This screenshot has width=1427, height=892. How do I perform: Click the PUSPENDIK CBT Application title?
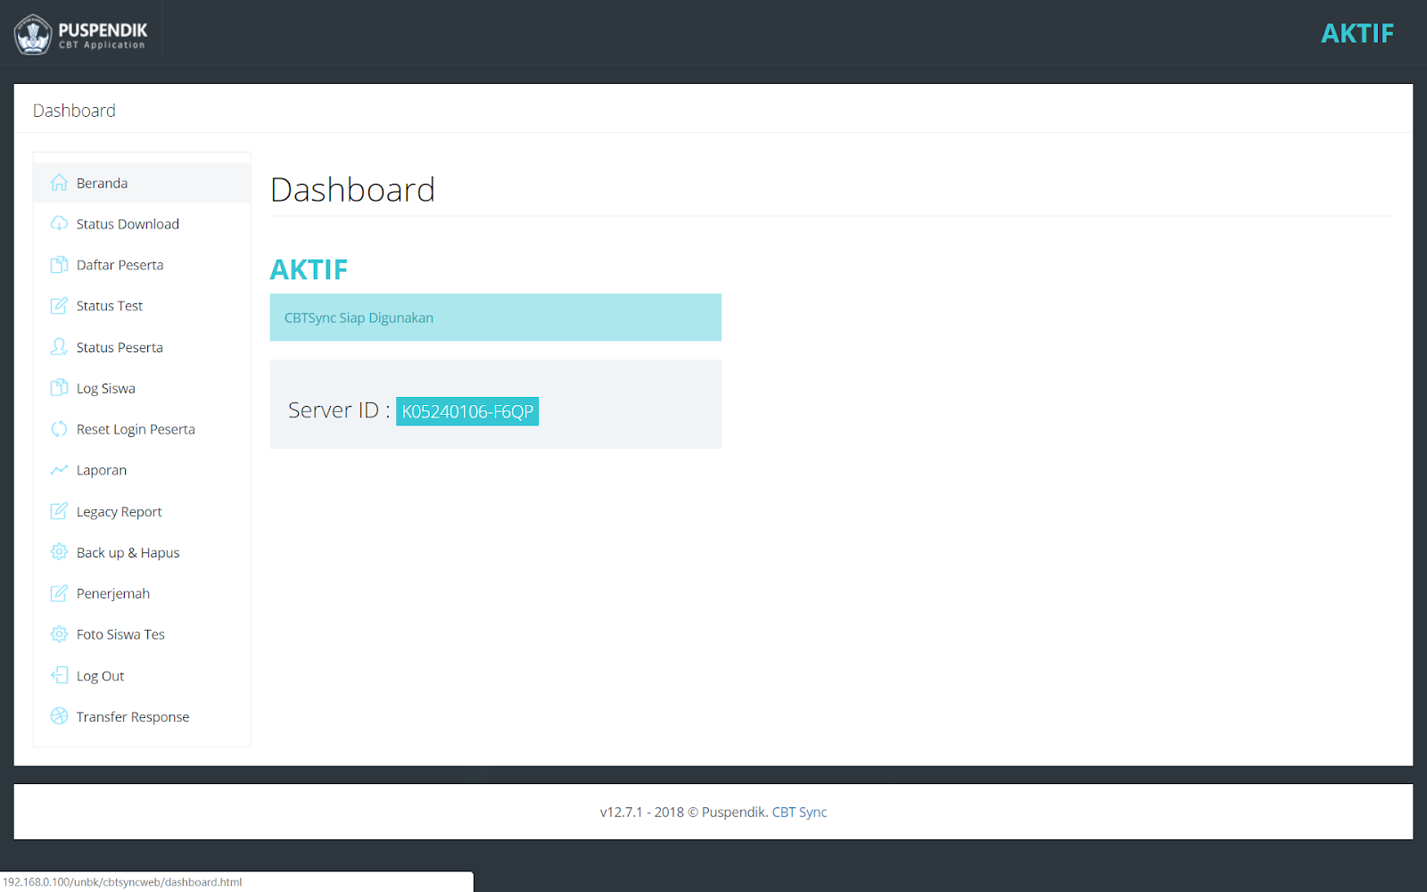103,35
